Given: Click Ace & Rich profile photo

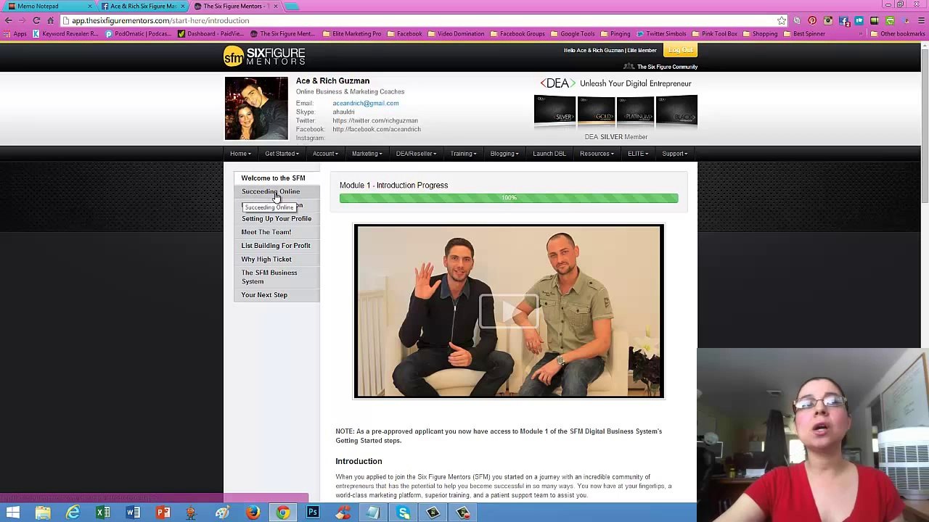Looking at the screenshot, I should [x=256, y=109].
